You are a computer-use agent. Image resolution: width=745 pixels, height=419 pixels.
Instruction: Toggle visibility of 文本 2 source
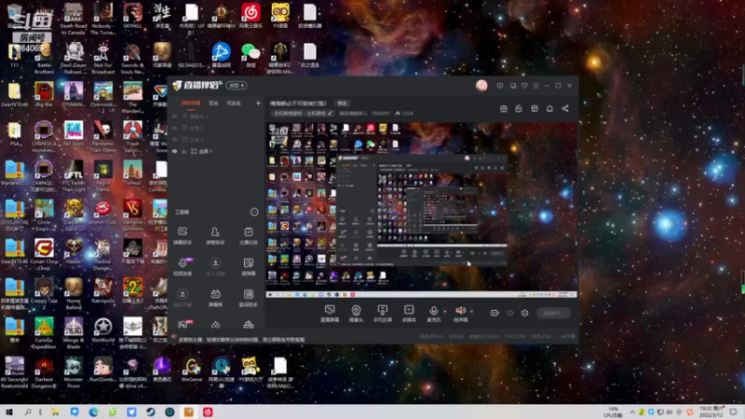point(174,128)
